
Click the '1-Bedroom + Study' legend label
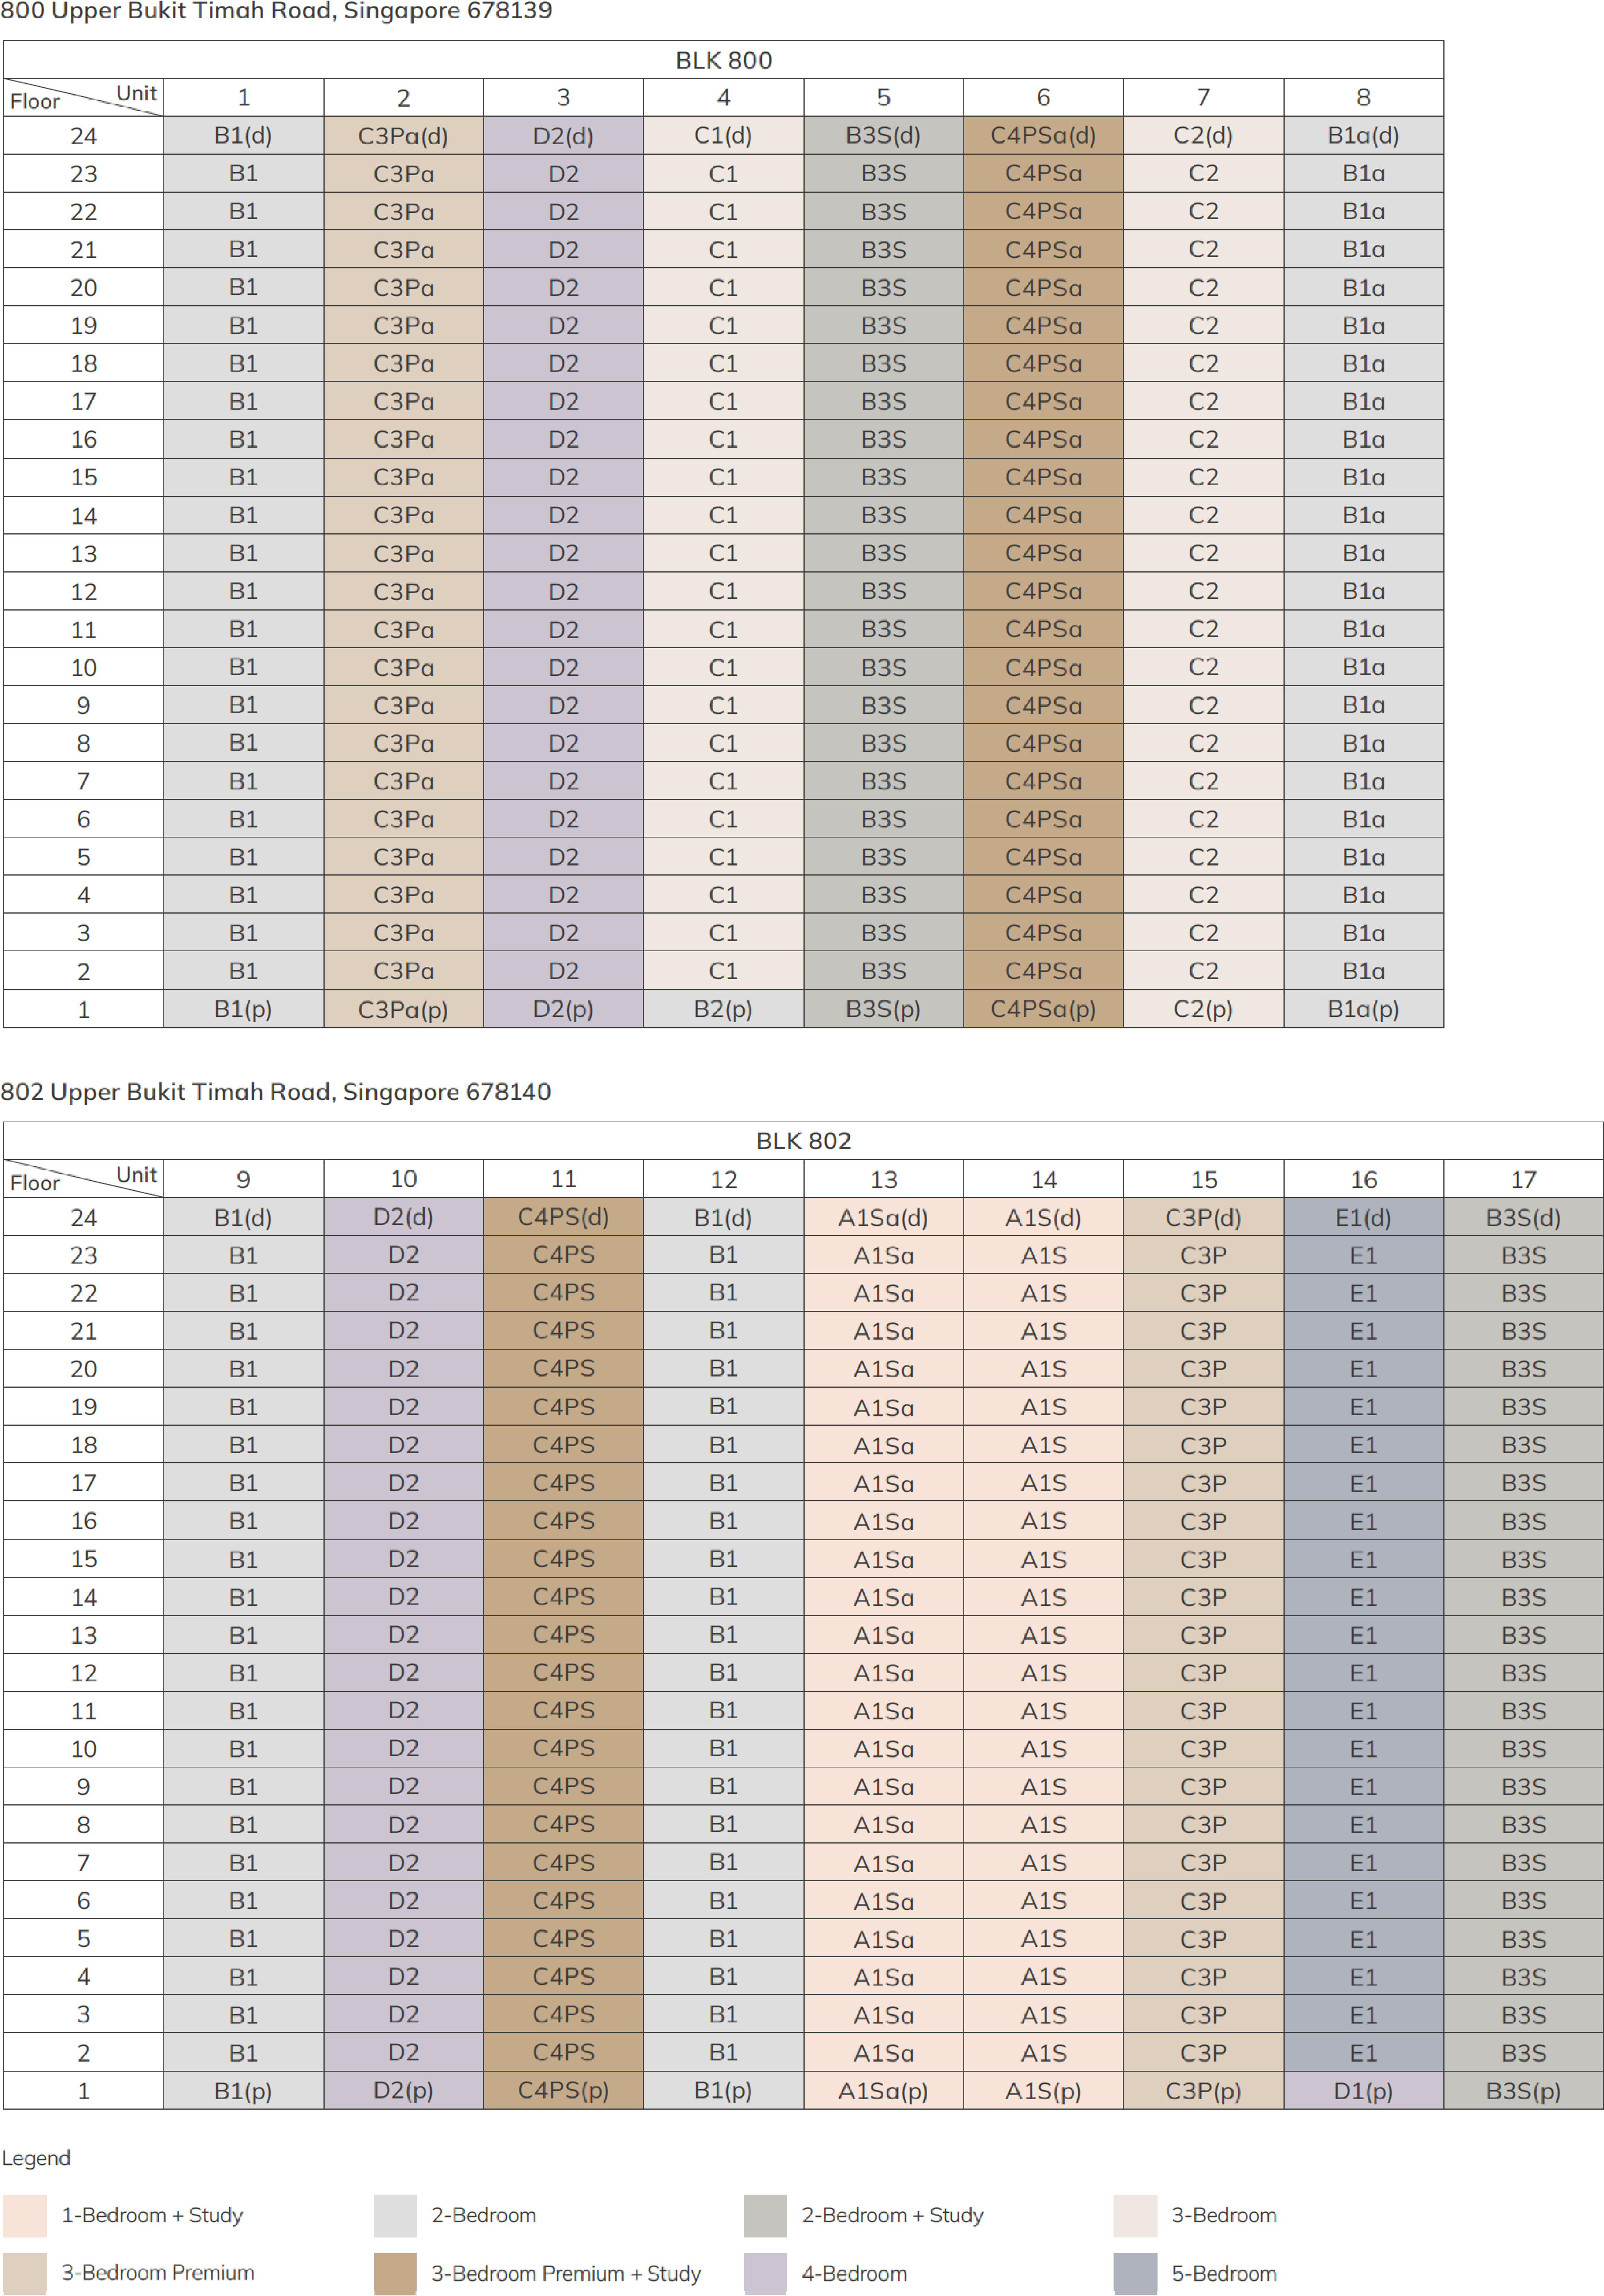152,2215
